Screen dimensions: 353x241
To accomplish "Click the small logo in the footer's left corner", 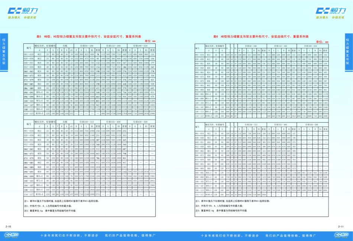I will pyautogui.click(x=12, y=235).
